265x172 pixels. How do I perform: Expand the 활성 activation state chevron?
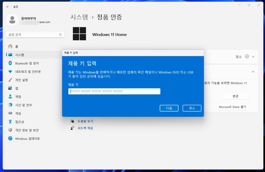point(253,57)
